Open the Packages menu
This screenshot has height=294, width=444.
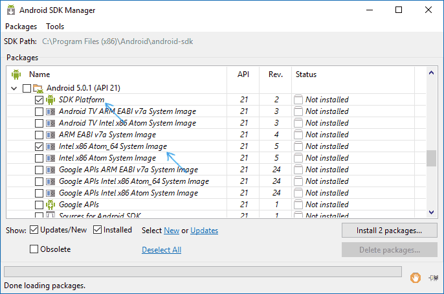coord(21,27)
